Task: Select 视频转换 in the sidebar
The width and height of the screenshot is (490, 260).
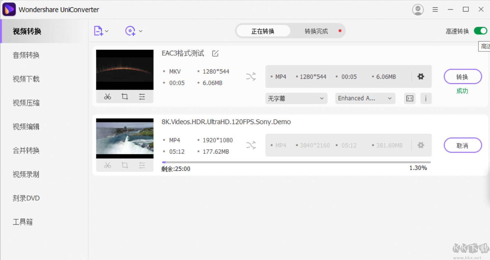Action: 44,31
